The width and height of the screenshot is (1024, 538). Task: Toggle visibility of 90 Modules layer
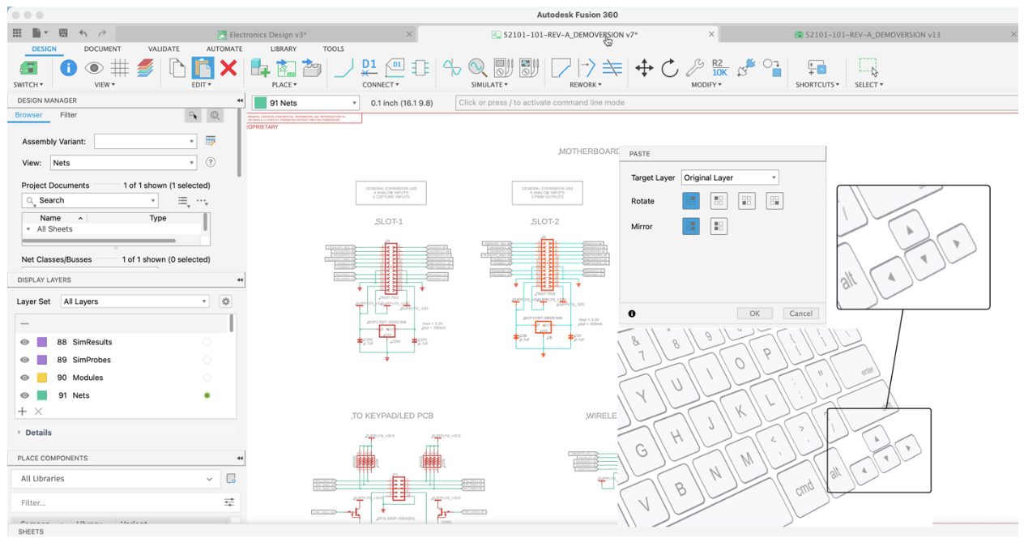point(24,378)
